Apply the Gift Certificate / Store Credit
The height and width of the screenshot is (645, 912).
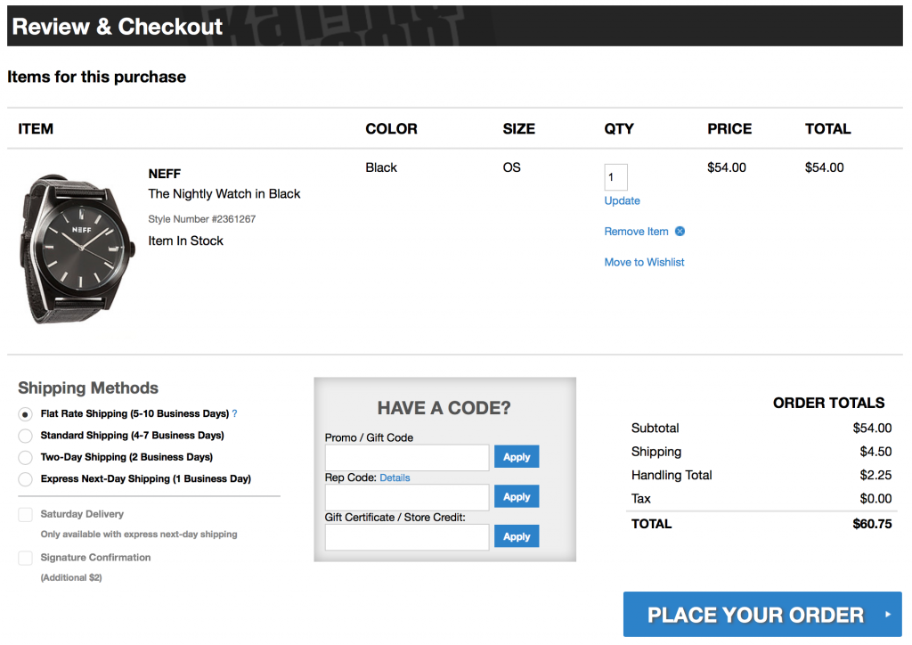point(517,536)
